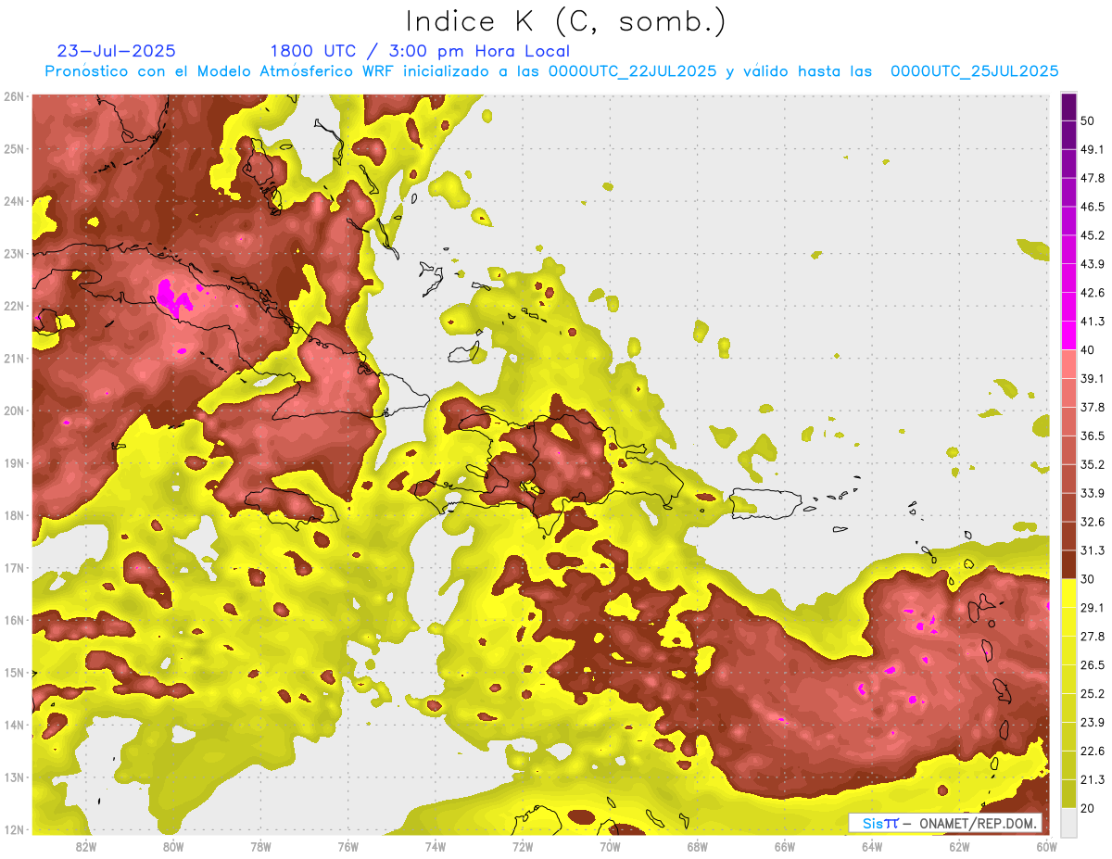Click the longitude label "70W"
The image size is (1112, 859).
(x=610, y=846)
